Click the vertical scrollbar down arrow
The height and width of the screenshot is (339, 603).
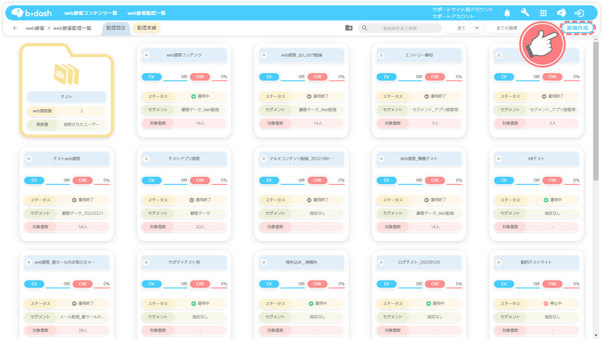point(596,335)
